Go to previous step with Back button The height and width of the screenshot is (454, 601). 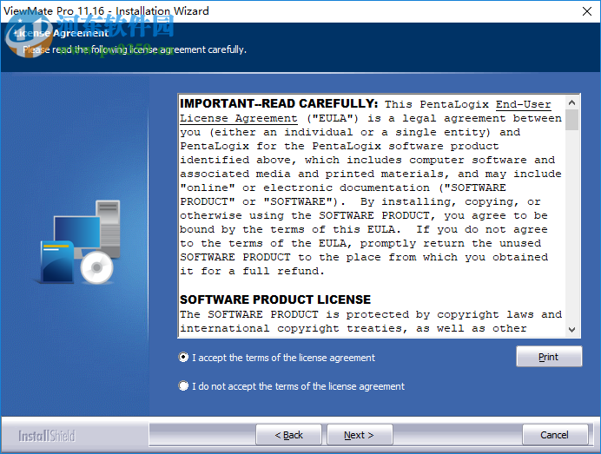coord(288,435)
